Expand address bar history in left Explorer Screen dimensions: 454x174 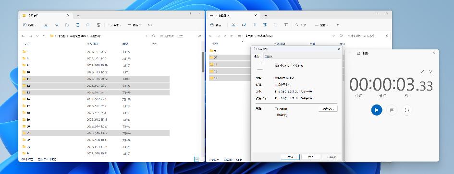pos(147,36)
